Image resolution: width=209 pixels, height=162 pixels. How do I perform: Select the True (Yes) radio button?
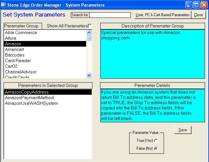pos(156,141)
